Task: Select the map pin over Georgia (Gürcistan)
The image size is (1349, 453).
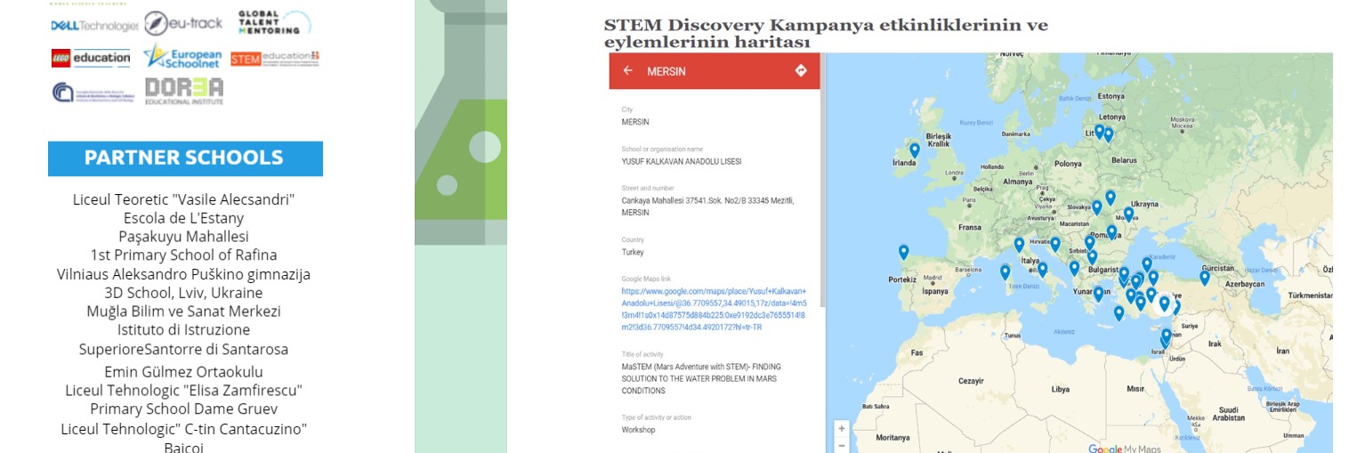Action: click(x=1205, y=278)
